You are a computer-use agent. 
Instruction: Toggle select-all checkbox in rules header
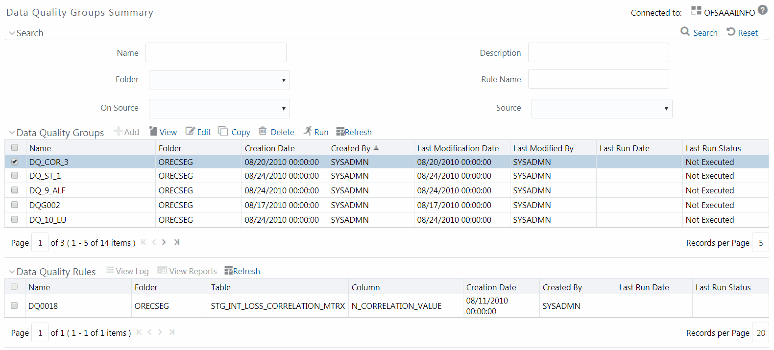click(x=14, y=286)
